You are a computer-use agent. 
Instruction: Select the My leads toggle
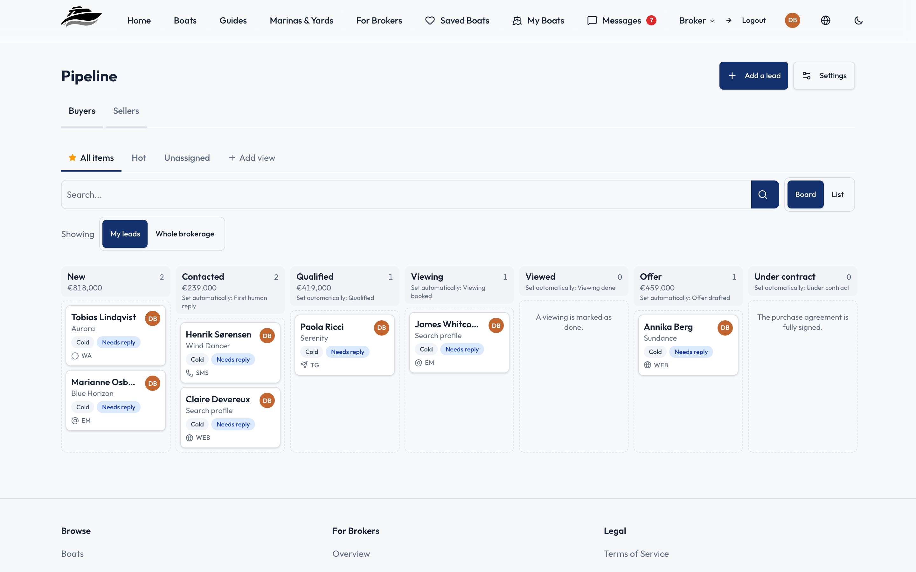coord(125,234)
